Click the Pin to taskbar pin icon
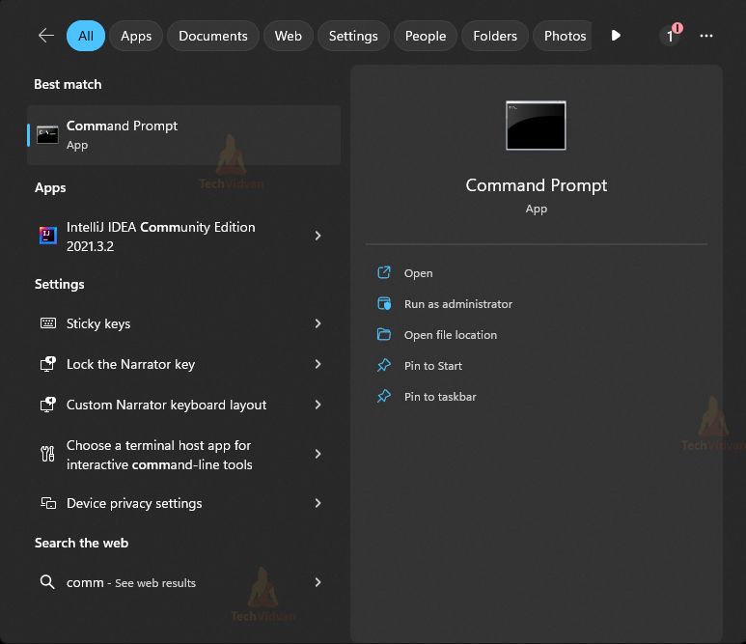 384,397
